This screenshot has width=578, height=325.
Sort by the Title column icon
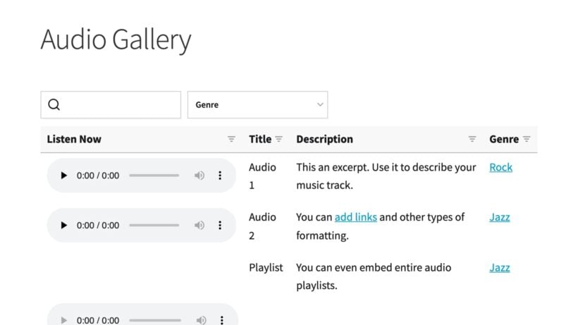pyautogui.click(x=279, y=139)
